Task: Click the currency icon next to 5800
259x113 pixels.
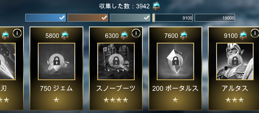Action: [65, 35]
